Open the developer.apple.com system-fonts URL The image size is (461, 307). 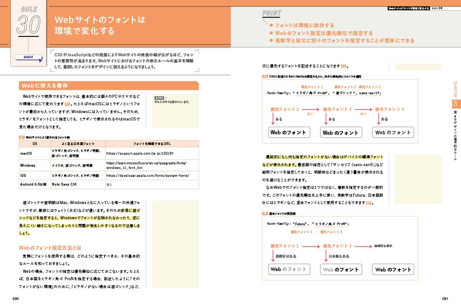click(x=148, y=175)
